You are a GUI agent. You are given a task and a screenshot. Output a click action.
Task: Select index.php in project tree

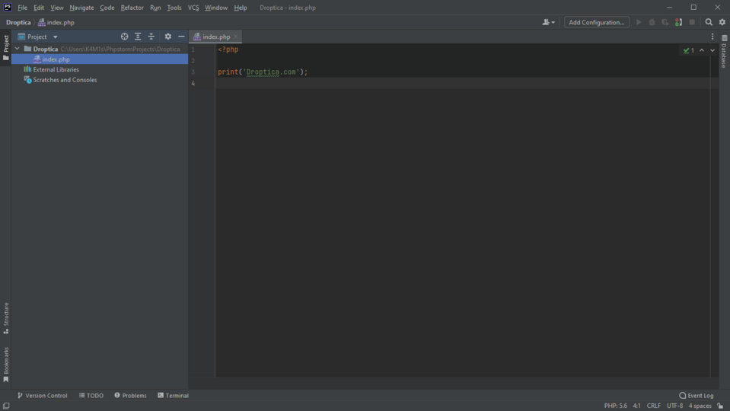pos(100,59)
